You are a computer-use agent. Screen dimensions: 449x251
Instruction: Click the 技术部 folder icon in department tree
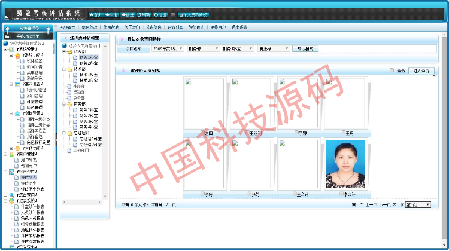click(x=68, y=69)
